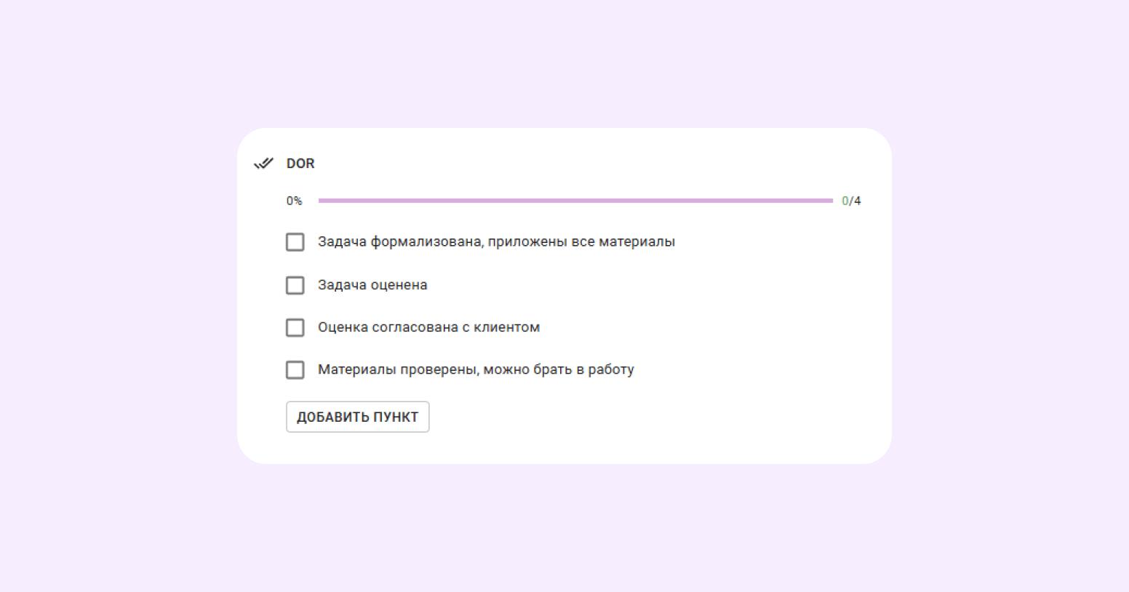Tick the "Задача оценена" checkbox
1129x592 pixels.
pos(295,285)
